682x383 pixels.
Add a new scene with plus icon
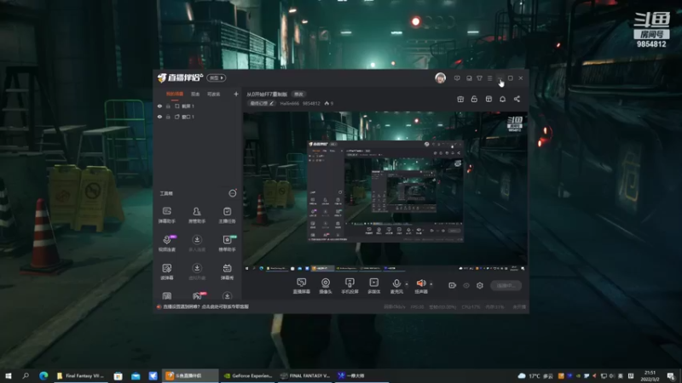pos(236,94)
